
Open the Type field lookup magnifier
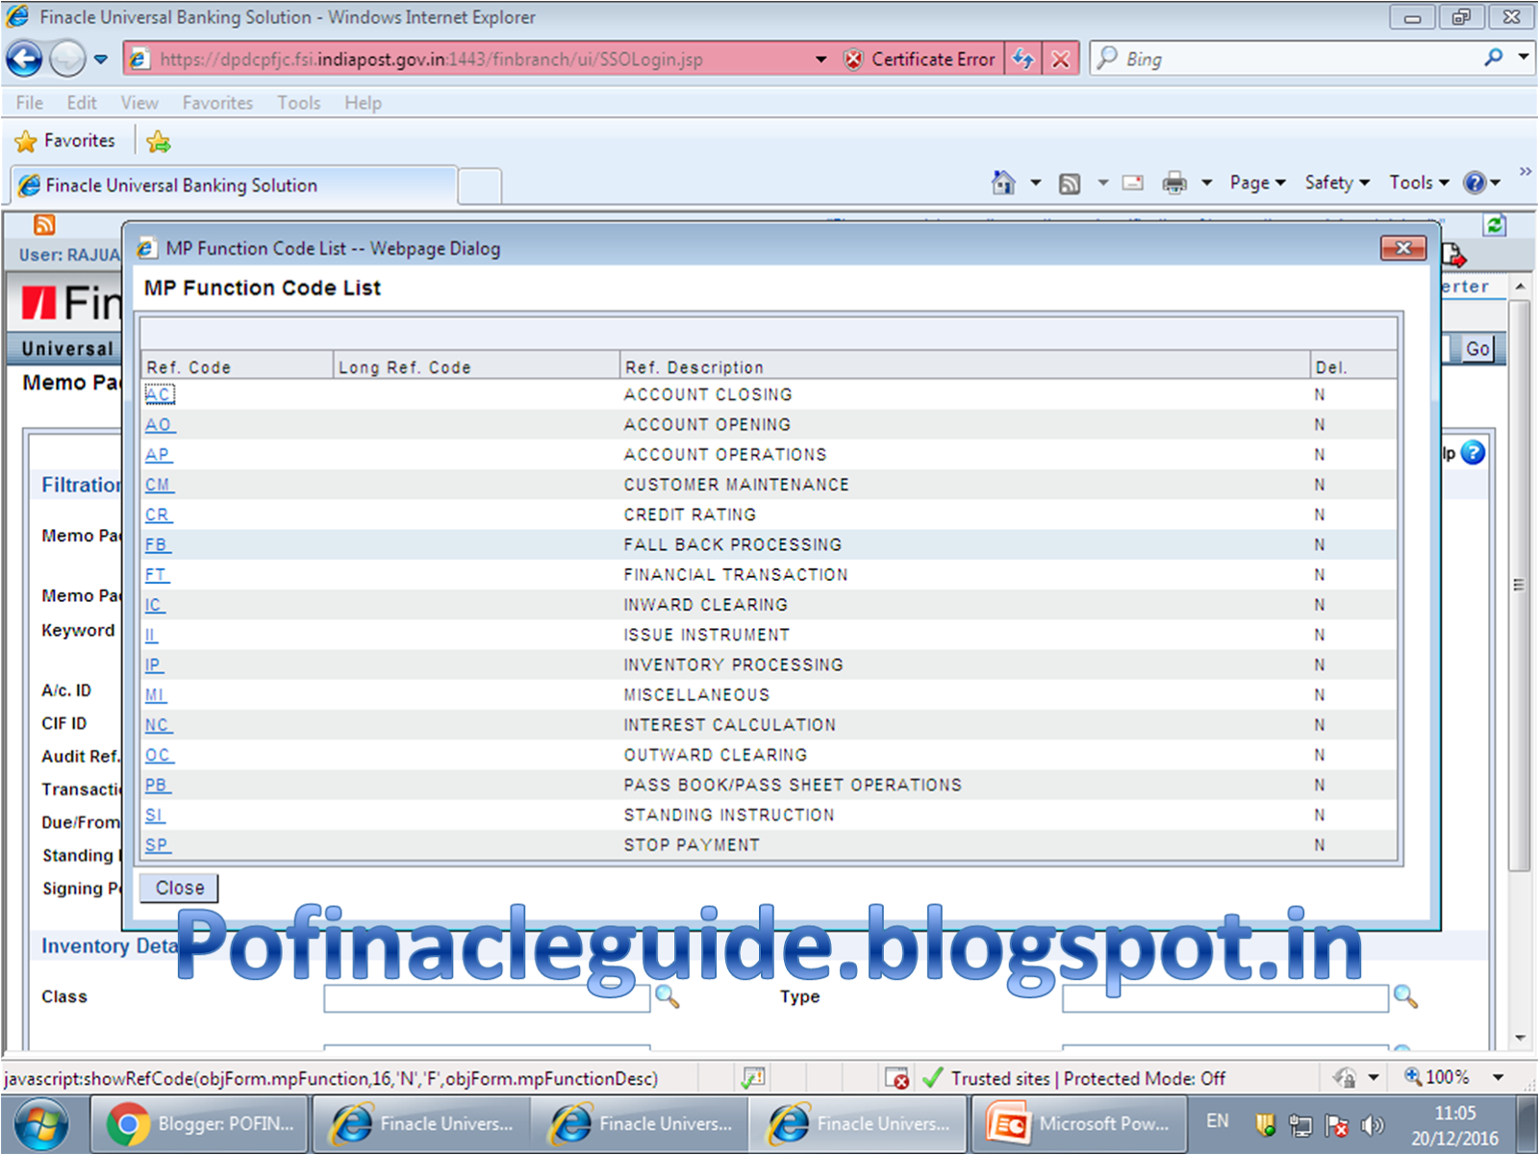click(x=1407, y=998)
